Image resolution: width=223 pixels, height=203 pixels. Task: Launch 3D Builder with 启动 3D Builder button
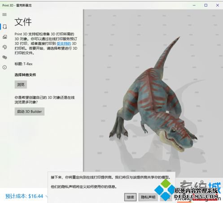(x=30, y=112)
